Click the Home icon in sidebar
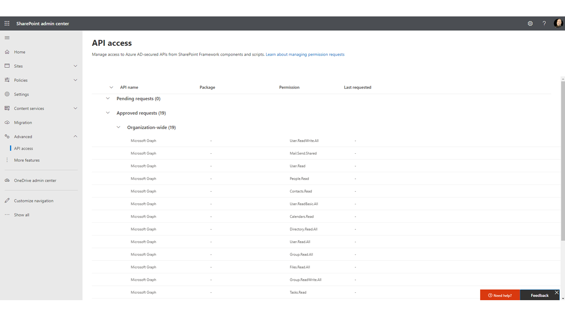Viewport: 565px width, 317px height. point(7,52)
